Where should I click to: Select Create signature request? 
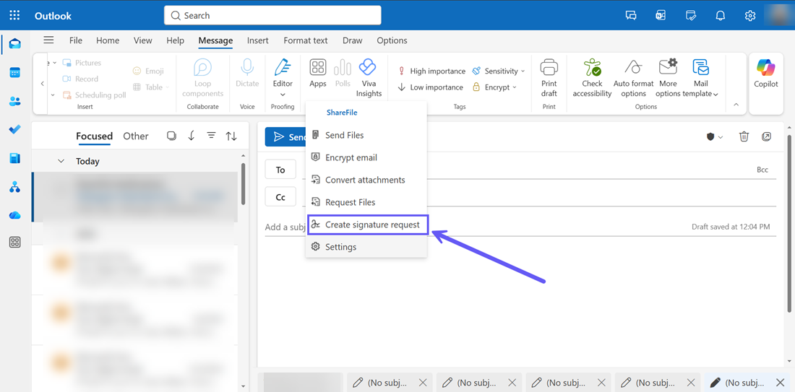[x=368, y=225]
